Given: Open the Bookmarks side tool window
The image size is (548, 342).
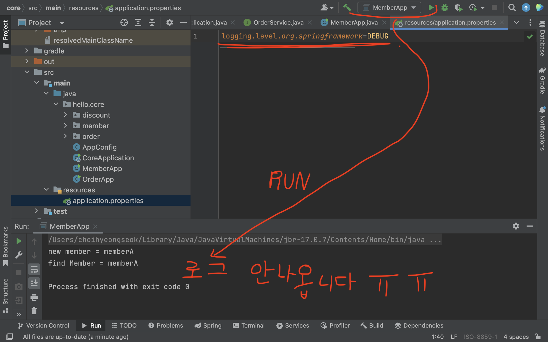Looking at the screenshot, I should (5, 246).
